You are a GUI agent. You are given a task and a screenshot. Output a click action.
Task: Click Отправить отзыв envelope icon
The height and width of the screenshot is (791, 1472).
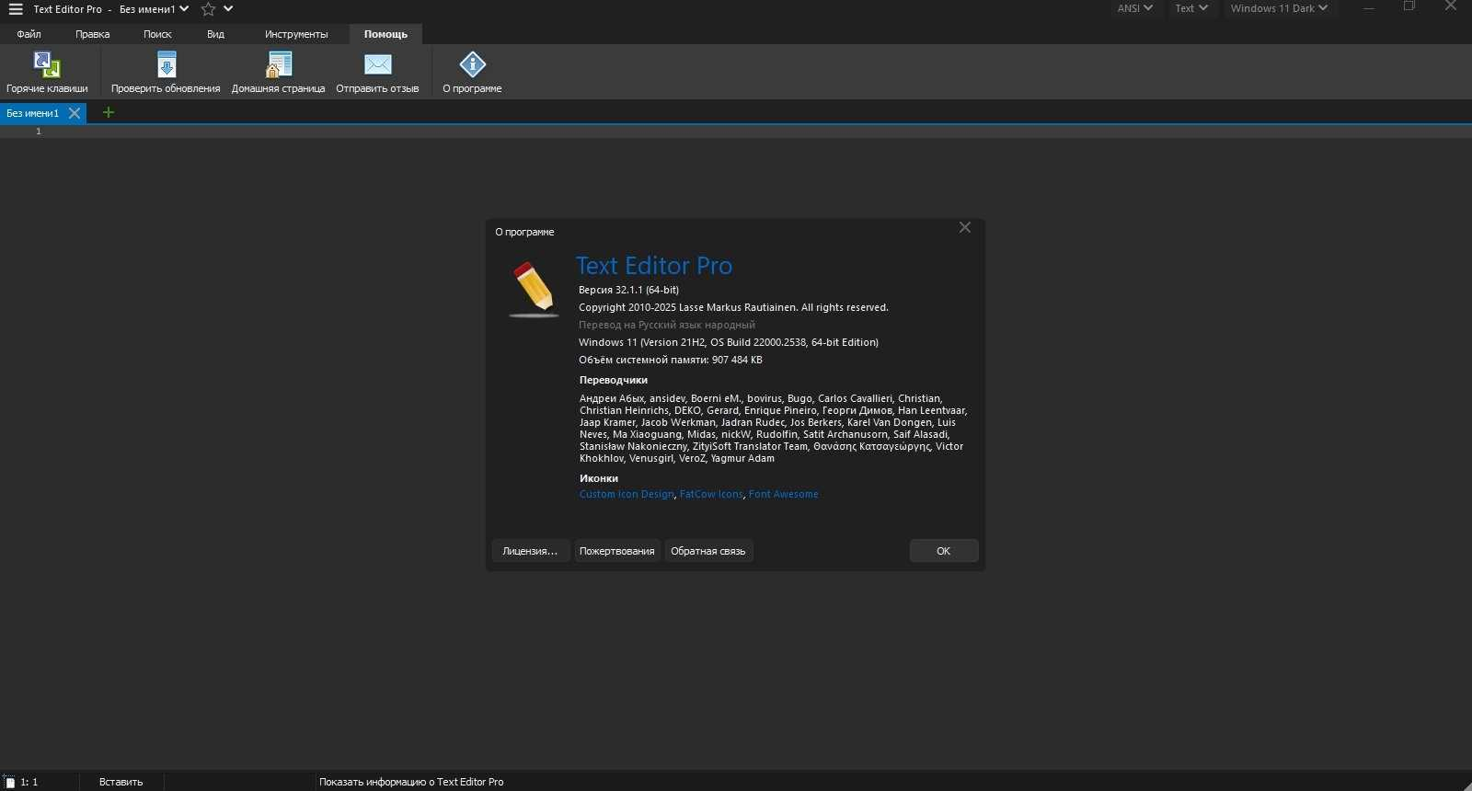pyautogui.click(x=378, y=64)
